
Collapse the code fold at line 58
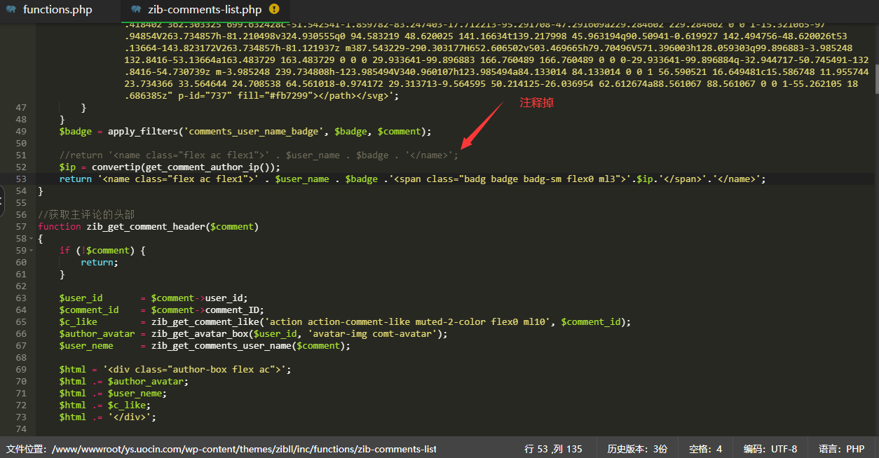tap(32, 239)
